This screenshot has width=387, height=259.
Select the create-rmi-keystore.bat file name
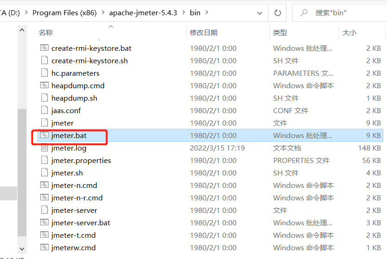click(x=91, y=48)
